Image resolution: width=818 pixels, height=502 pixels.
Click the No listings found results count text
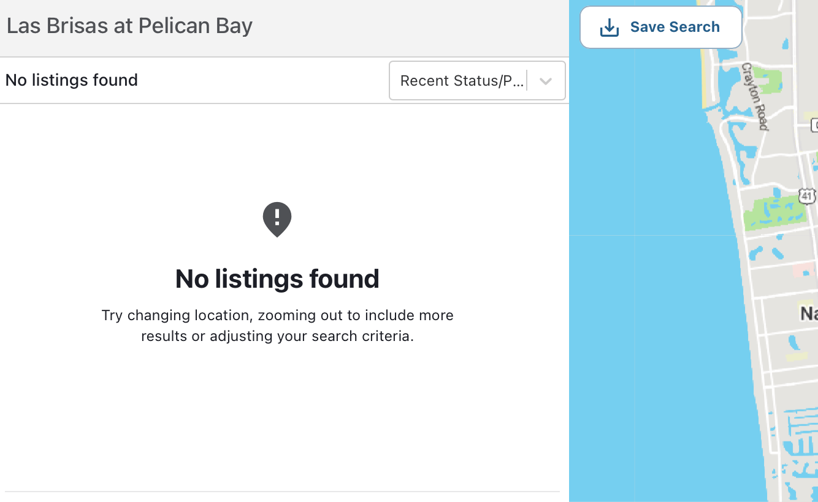[72, 80]
